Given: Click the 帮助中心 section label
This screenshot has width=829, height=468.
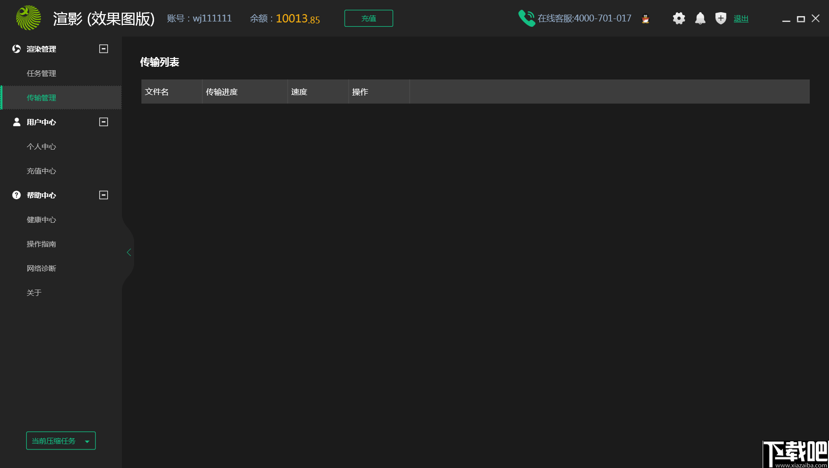Looking at the screenshot, I should pos(41,195).
